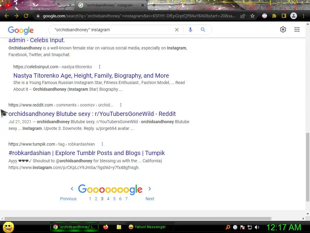Open a new tab with the plus button
Screen dimensions: 310x233
point(154,5)
